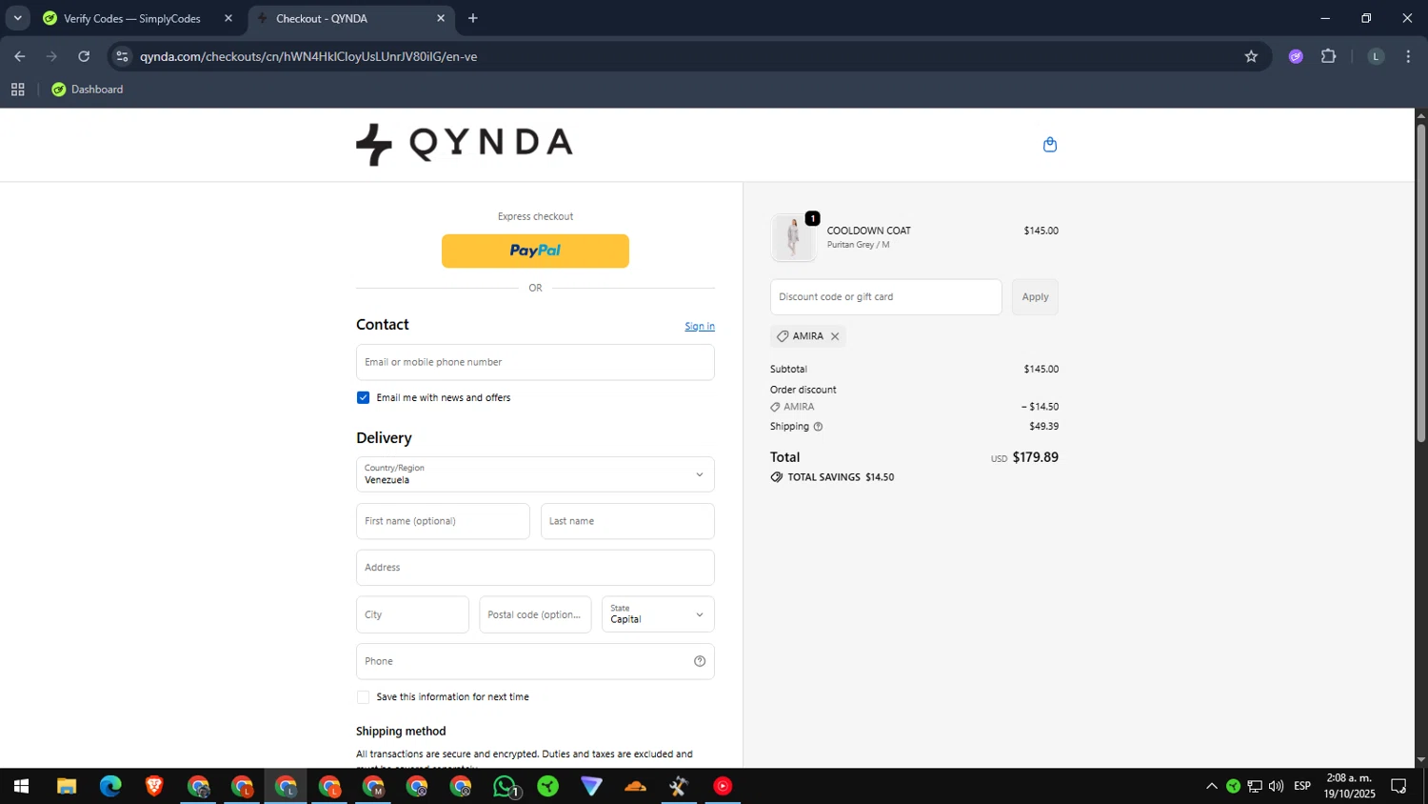Click the Sign in link
This screenshot has width=1428, height=804.
700,326
